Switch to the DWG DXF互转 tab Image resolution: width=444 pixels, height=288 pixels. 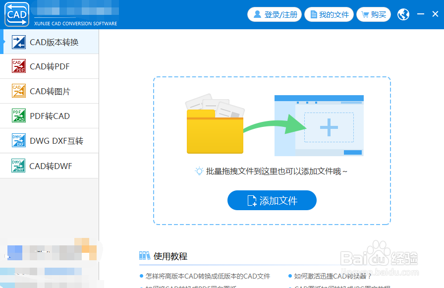[x=50, y=141]
